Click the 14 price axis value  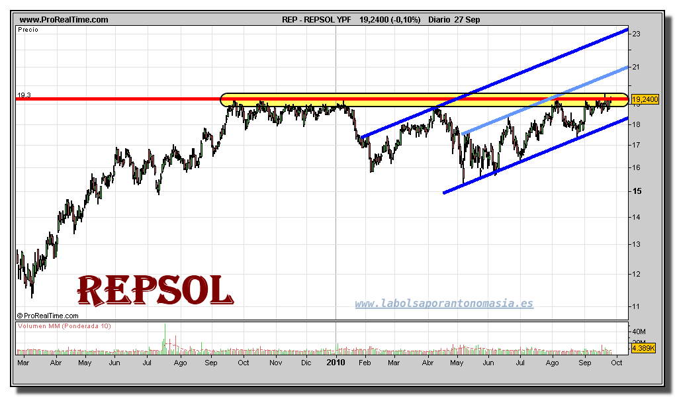[636, 217]
